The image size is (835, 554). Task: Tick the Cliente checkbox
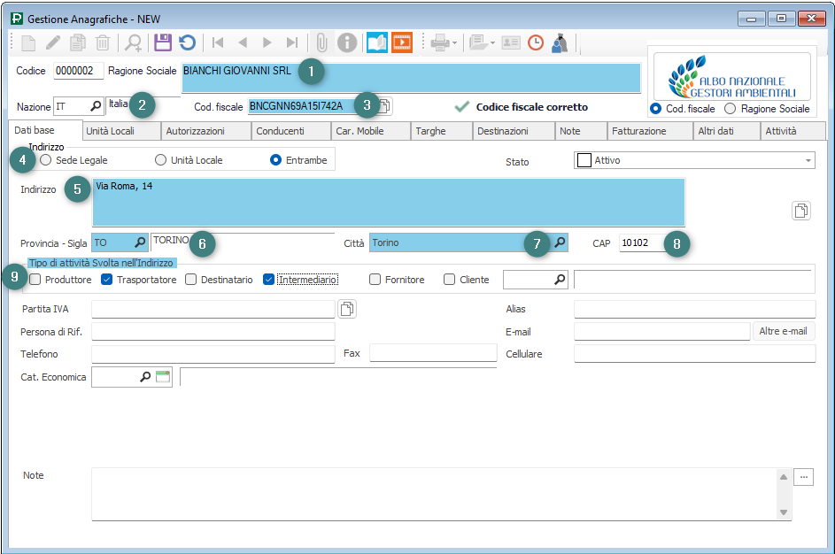[450, 280]
